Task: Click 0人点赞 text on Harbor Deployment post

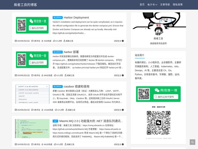Action: (59, 41)
